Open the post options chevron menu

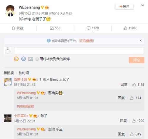142,5
